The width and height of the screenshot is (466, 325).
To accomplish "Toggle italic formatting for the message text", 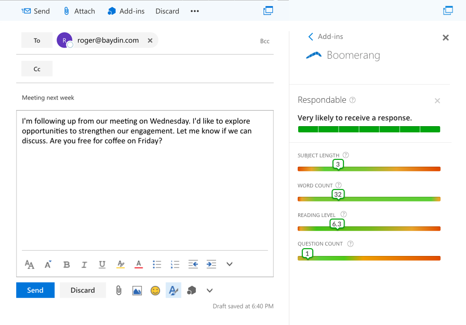I will (x=84, y=264).
